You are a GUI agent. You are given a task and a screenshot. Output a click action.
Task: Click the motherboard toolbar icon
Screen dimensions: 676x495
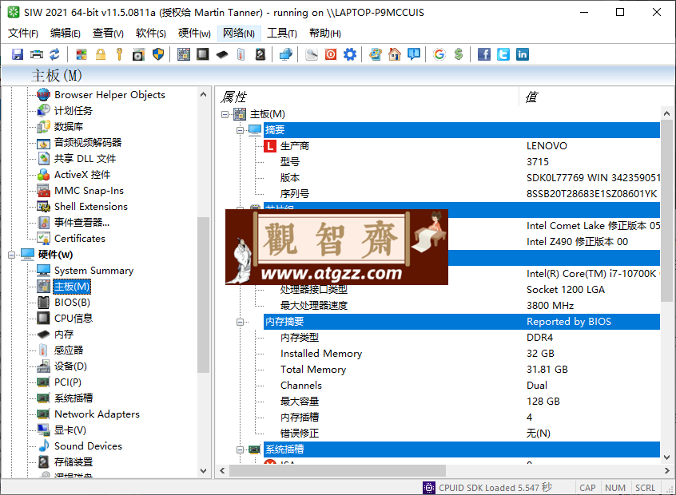pyautogui.click(x=184, y=54)
